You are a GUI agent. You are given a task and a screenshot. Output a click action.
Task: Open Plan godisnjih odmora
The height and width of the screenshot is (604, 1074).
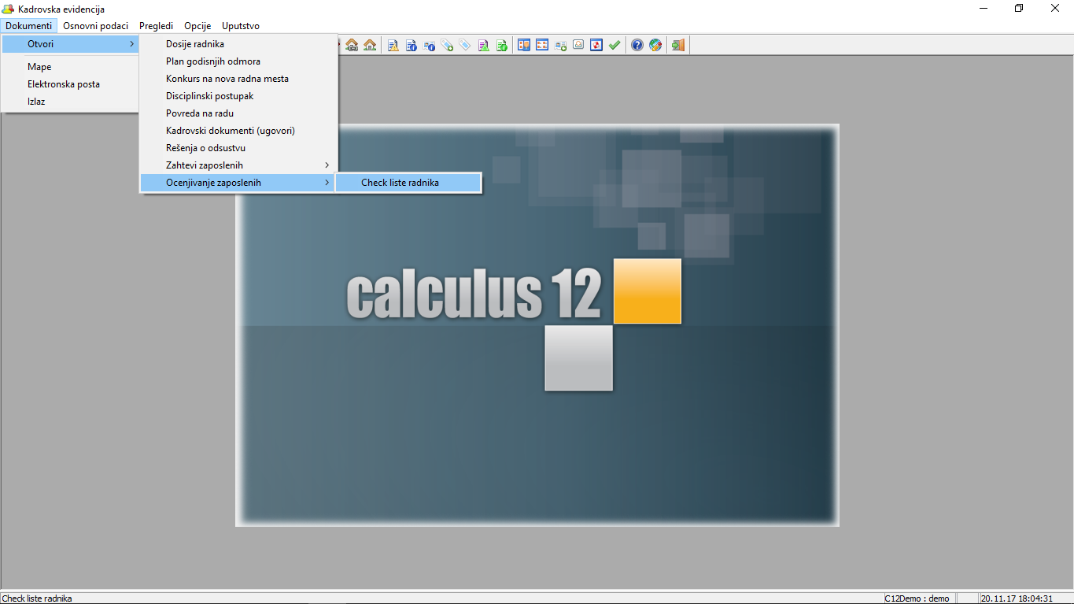[x=238, y=61]
